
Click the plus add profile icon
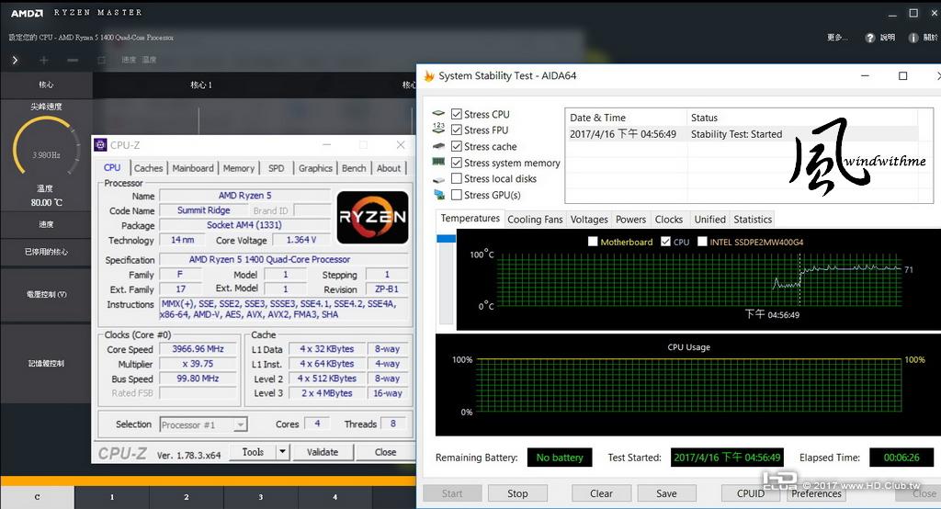(44, 60)
